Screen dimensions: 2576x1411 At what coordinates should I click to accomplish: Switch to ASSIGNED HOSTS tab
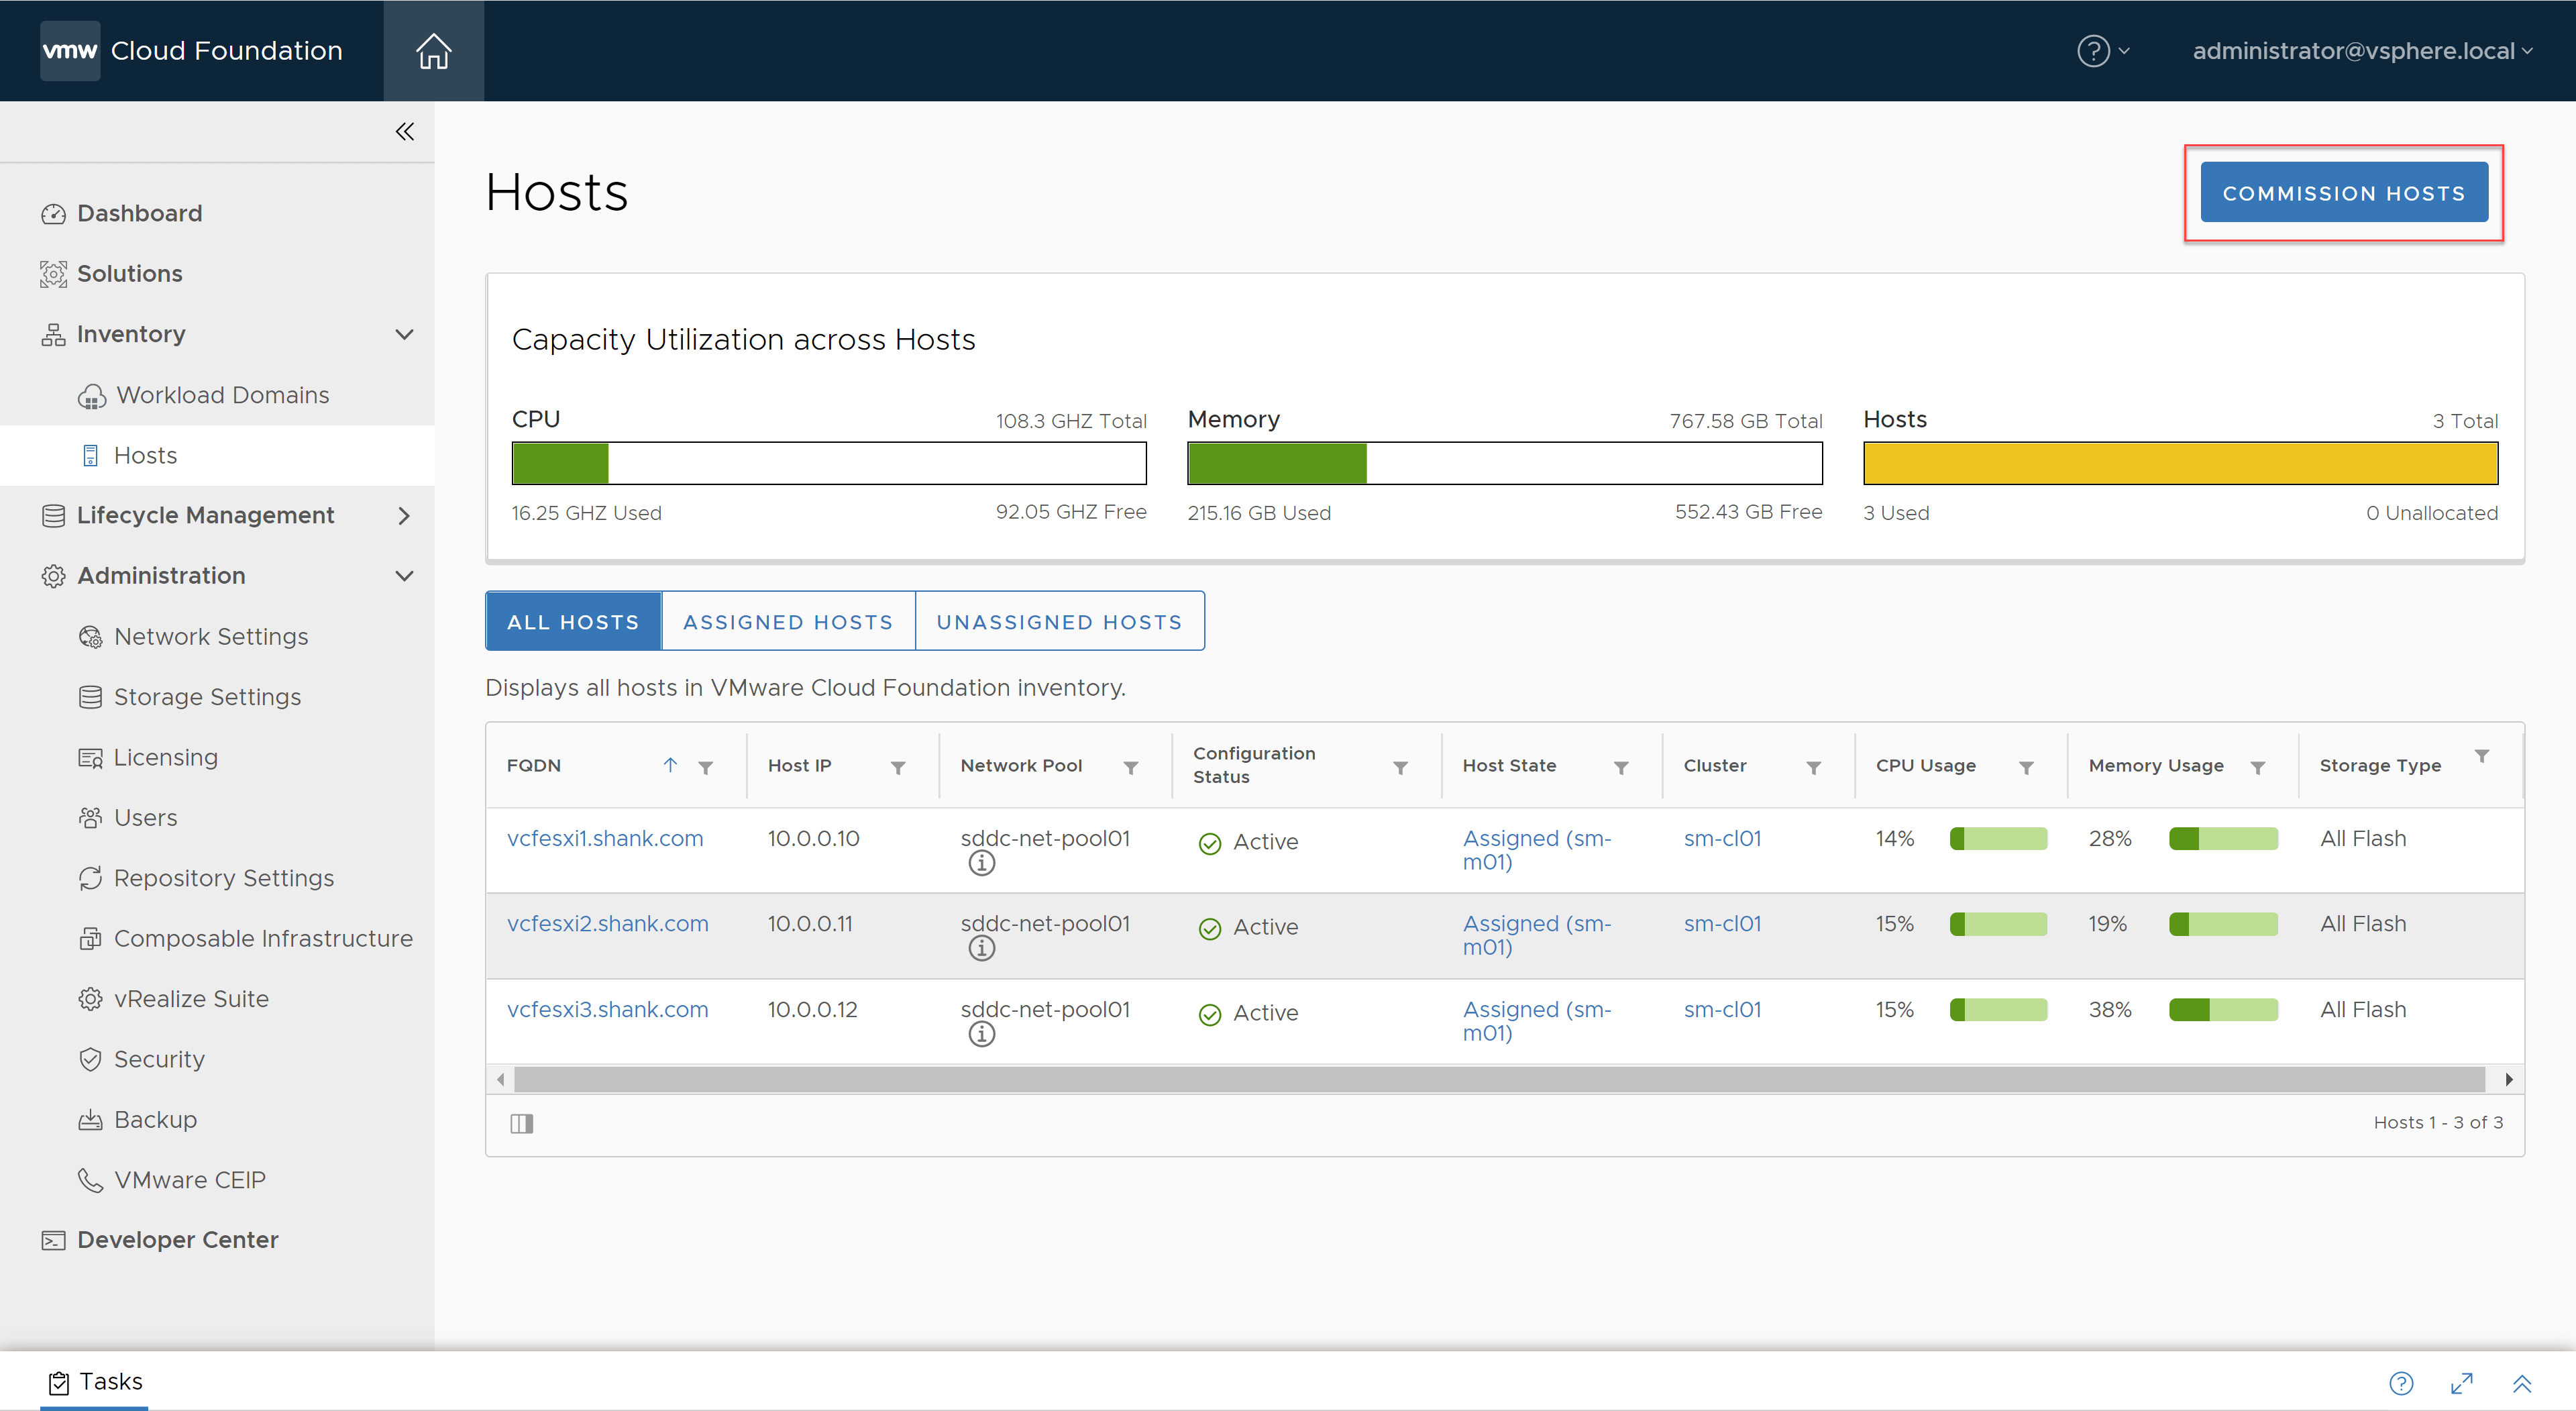788,621
